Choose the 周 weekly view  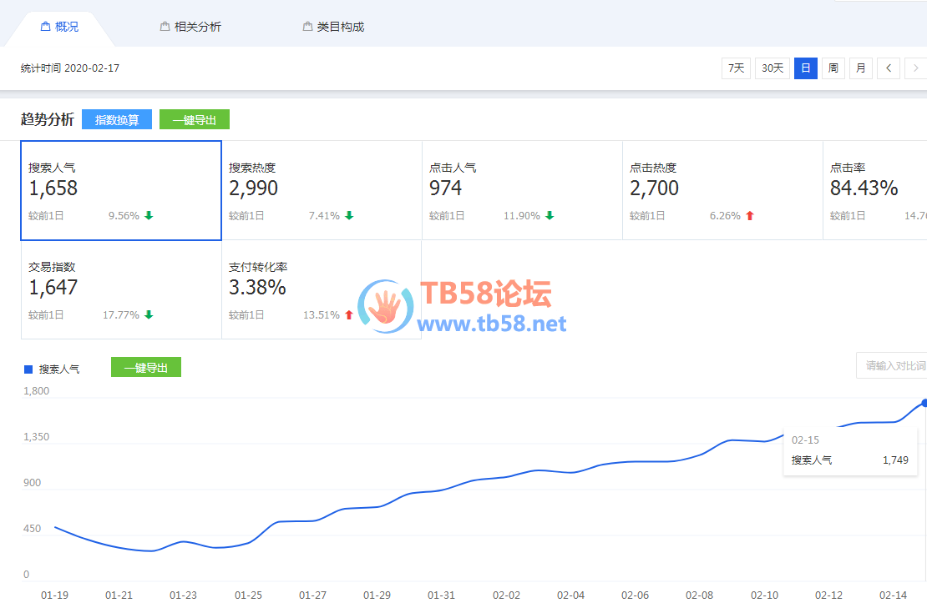tap(833, 68)
